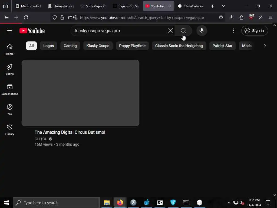Switch to the ClassiCube.net tab
The height and width of the screenshot is (208, 277).
(x=191, y=6)
